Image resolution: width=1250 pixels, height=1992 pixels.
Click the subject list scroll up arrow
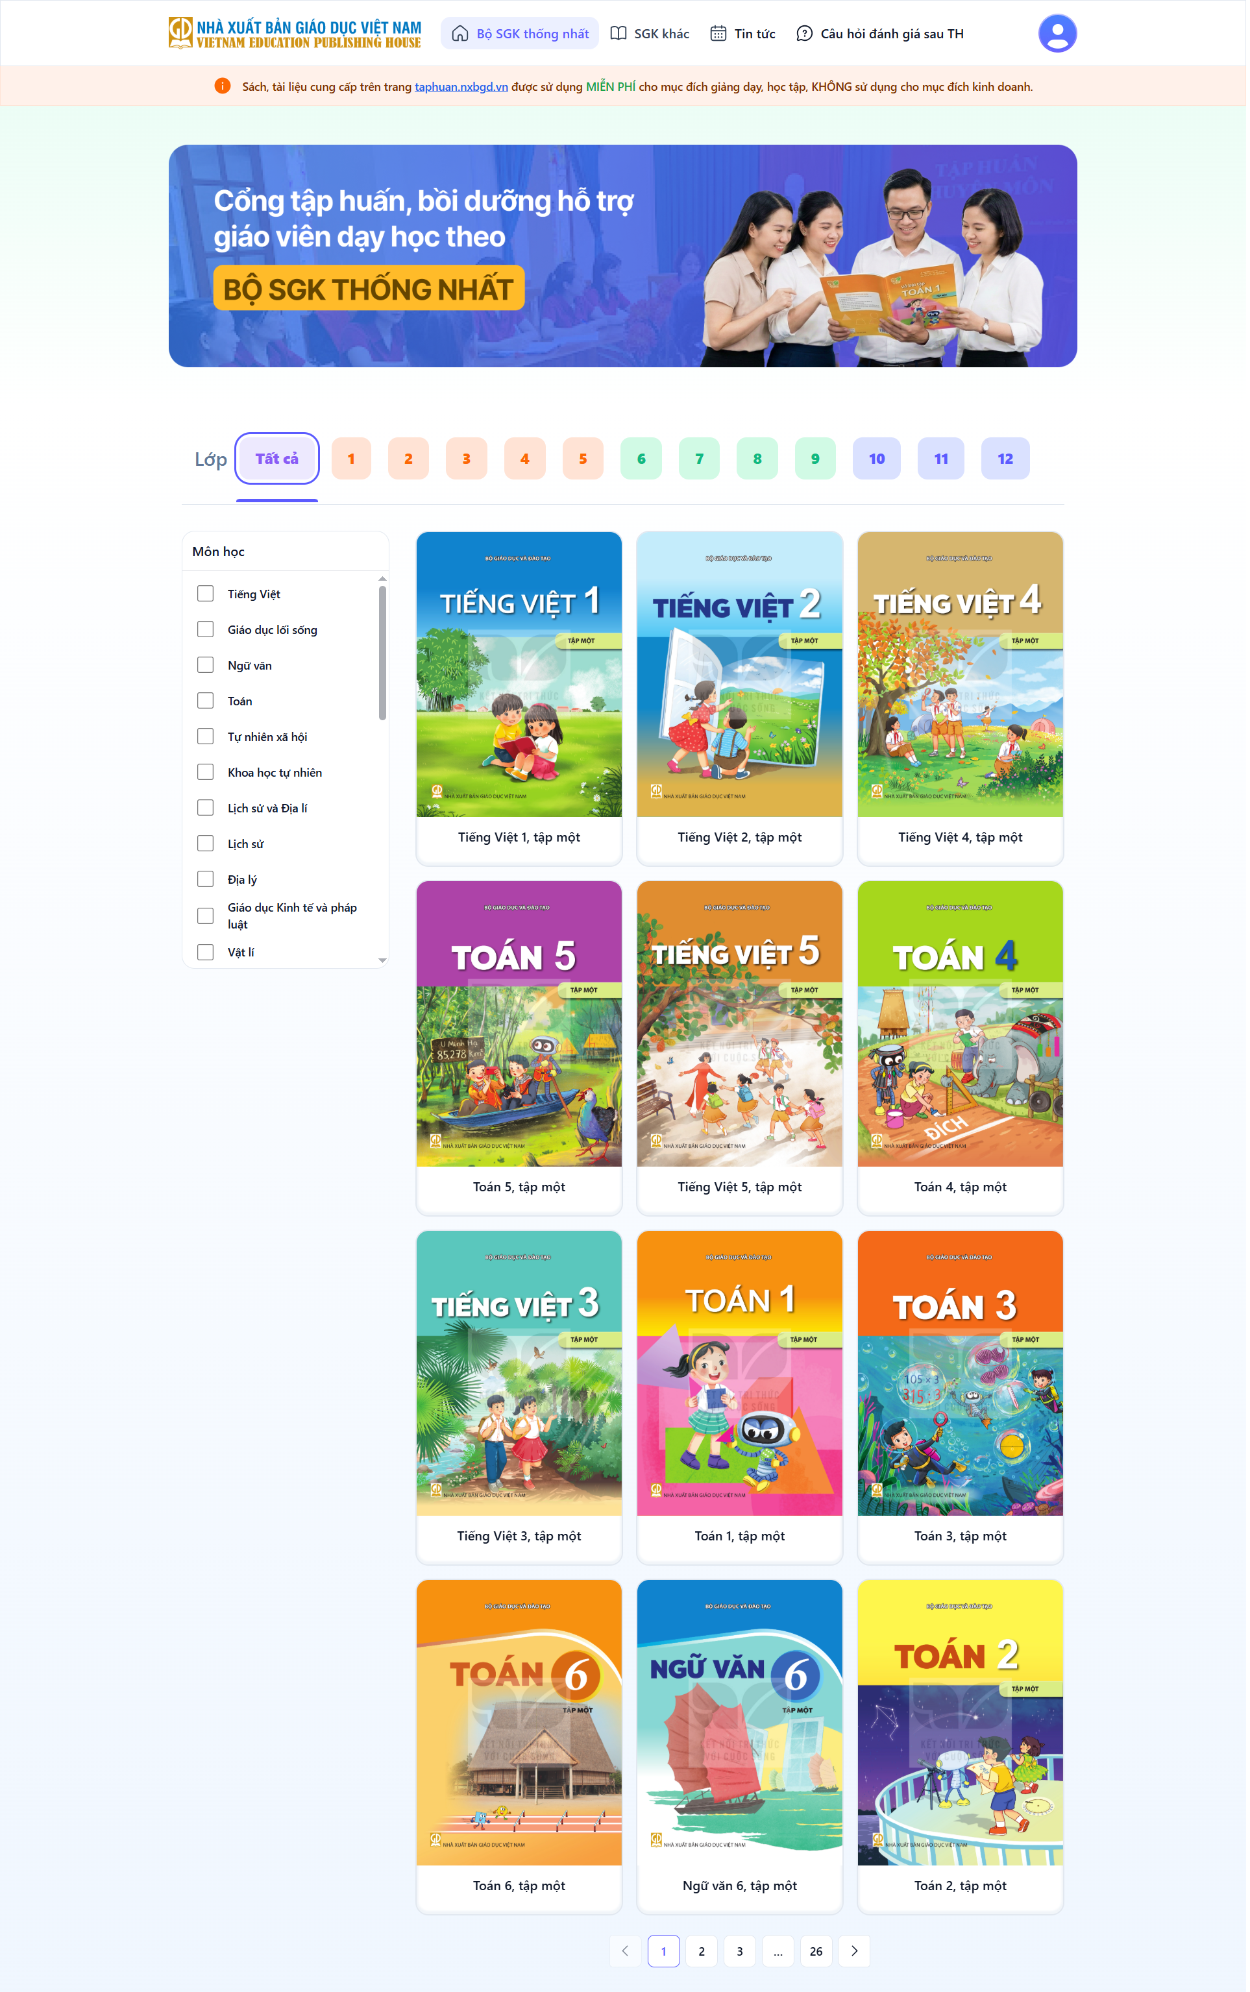click(382, 579)
